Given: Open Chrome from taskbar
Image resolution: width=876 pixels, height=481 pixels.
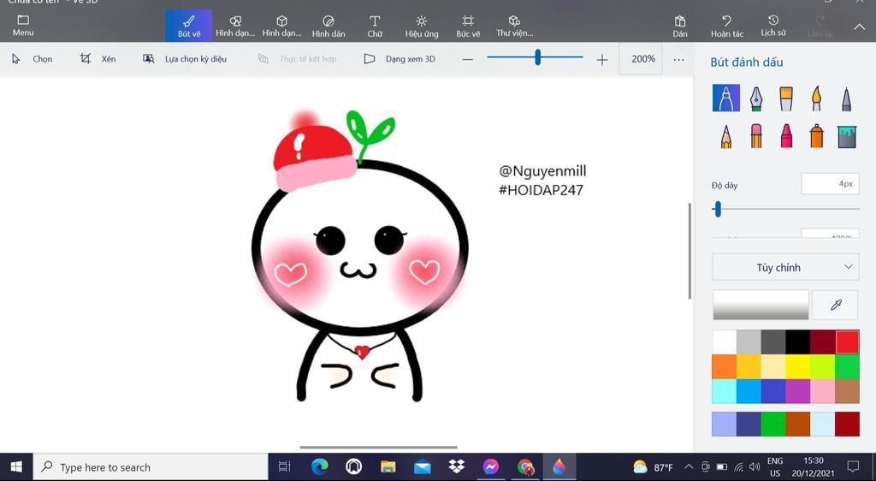Looking at the screenshot, I should tap(525, 467).
